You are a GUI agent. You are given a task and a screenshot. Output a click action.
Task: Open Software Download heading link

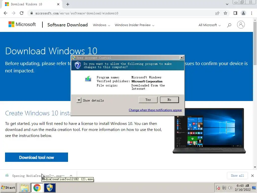pyautogui.click(x=68, y=25)
